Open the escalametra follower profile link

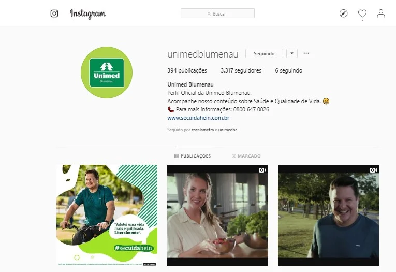pyautogui.click(x=202, y=130)
